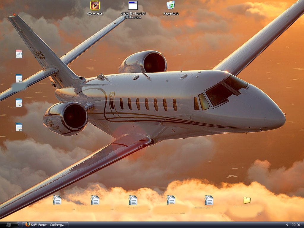Viewport: 304px width, 228px height.
Task: Switch to SciFi-Forum Firefox taskbar window
Action: click(x=45, y=225)
